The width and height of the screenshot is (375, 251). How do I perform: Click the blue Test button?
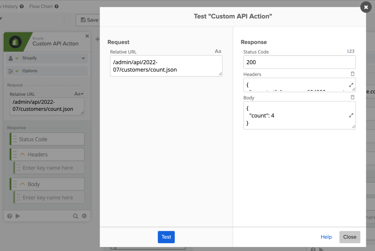click(166, 237)
